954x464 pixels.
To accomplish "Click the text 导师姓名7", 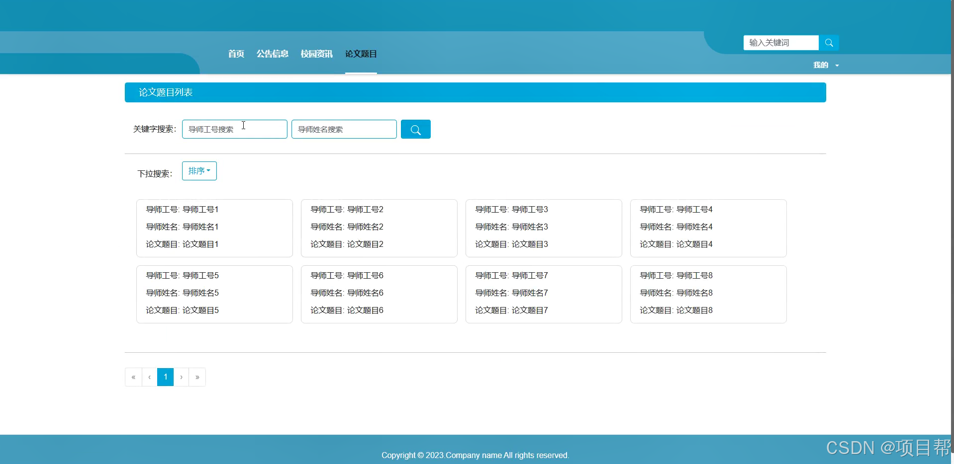I will [530, 293].
